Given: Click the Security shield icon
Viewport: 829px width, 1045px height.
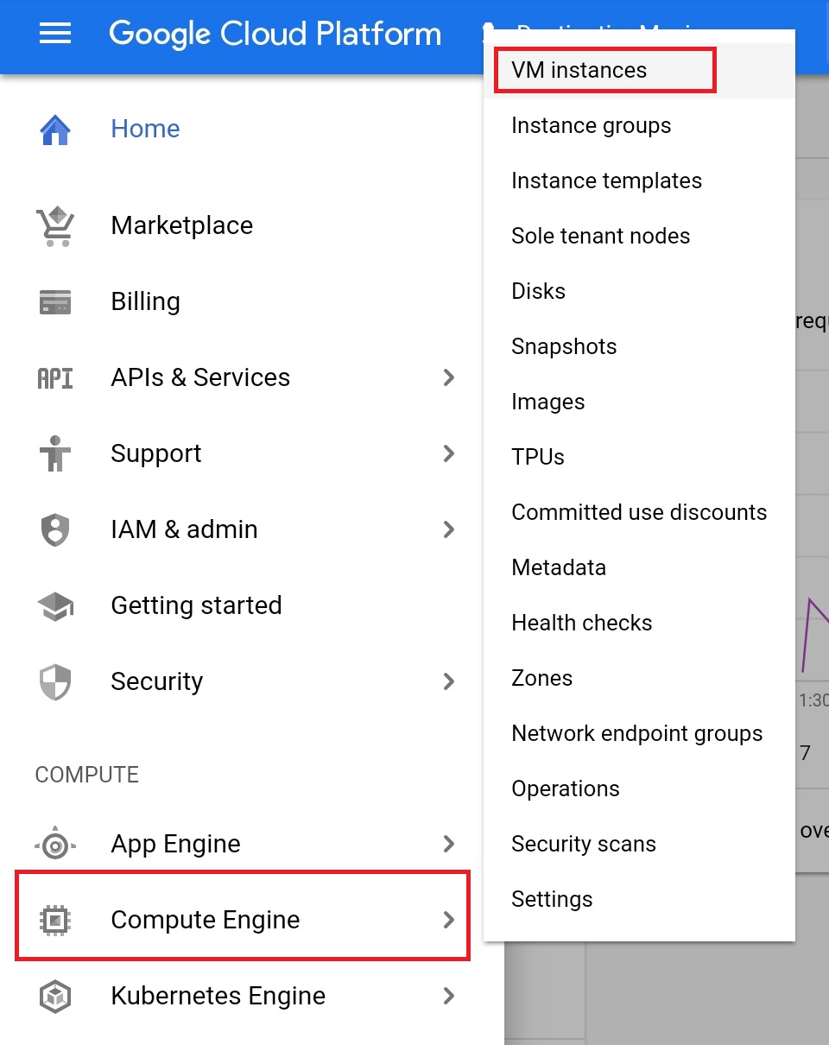Looking at the screenshot, I should coord(55,682).
